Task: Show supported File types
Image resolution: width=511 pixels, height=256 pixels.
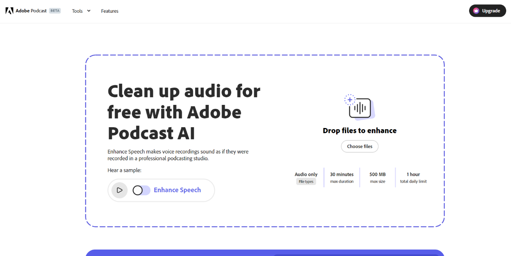Action: tap(306, 181)
